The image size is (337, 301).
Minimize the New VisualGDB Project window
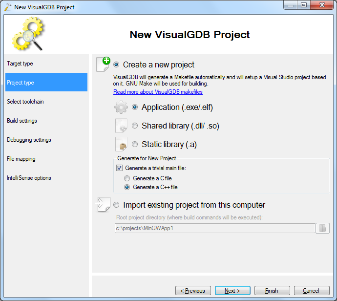[291, 5]
